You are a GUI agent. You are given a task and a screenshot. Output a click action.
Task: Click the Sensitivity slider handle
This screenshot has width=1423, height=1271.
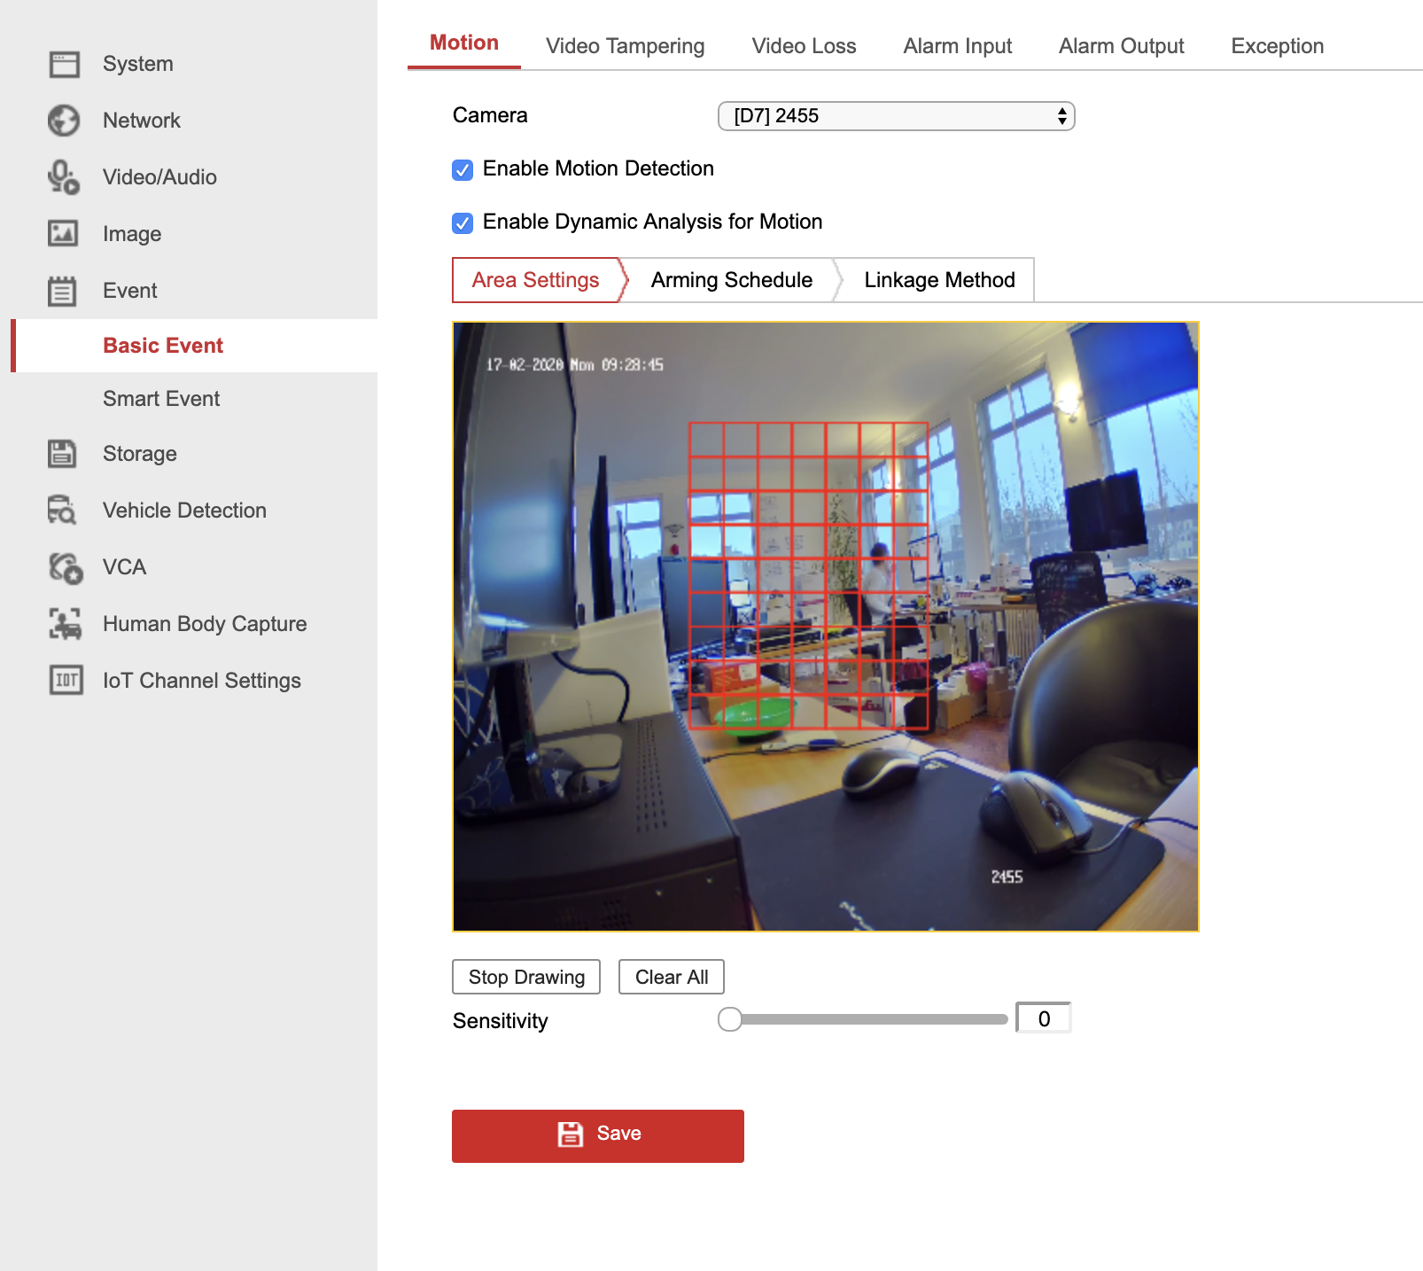(730, 1019)
